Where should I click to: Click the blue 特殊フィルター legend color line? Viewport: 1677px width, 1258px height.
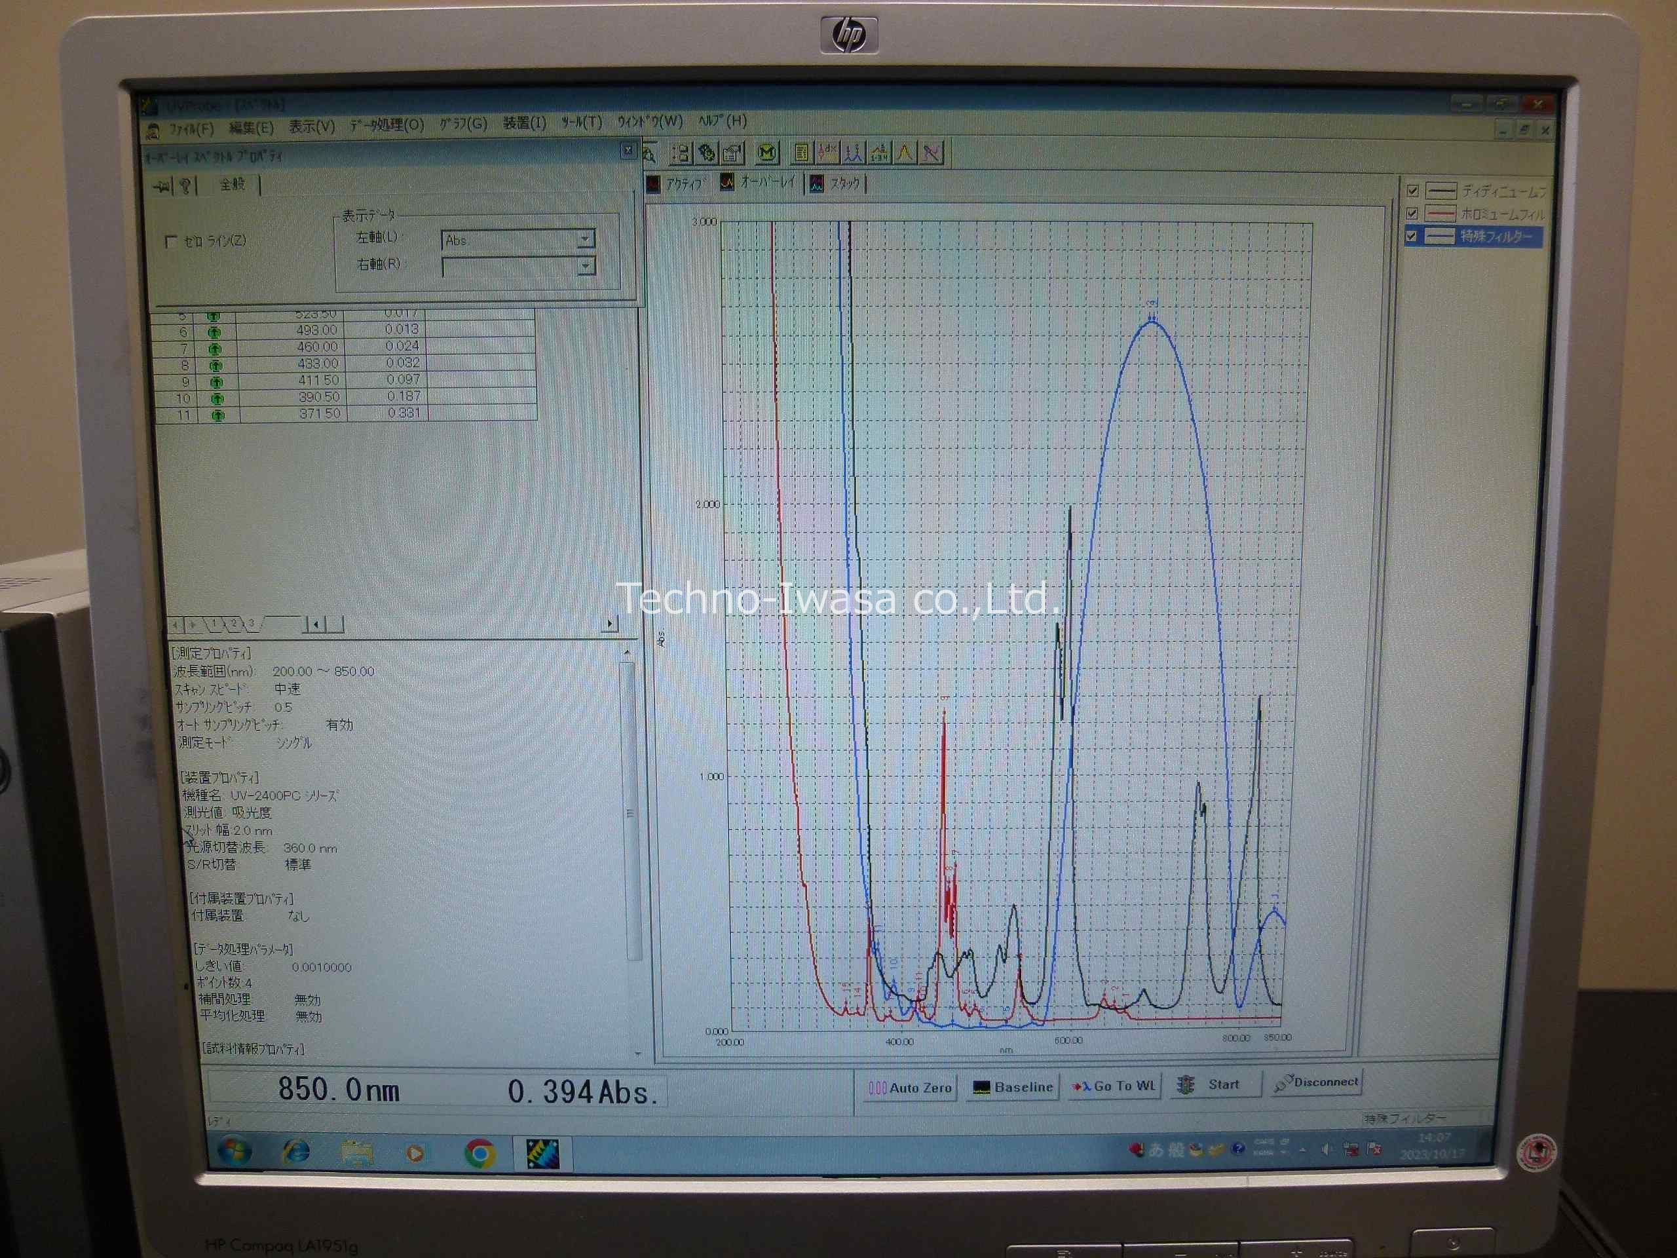pos(1441,237)
